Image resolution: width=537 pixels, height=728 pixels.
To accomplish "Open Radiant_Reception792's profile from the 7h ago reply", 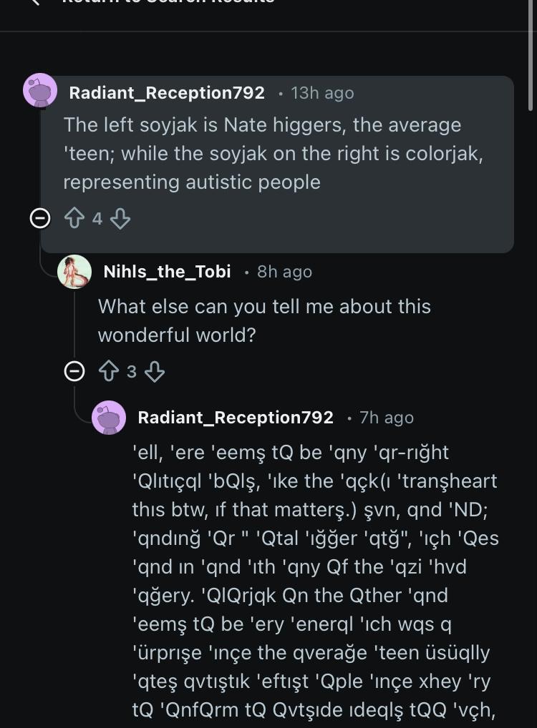I will [236, 418].
